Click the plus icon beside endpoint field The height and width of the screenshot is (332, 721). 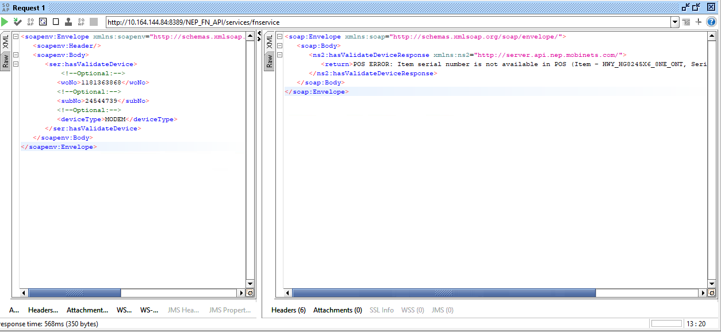coord(699,22)
